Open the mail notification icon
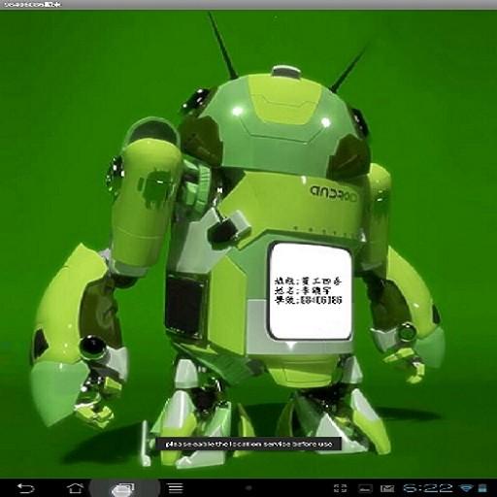497x497 pixels. [387, 488]
